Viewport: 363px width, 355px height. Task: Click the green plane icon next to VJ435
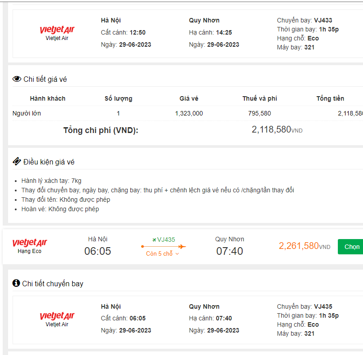click(x=155, y=240)
